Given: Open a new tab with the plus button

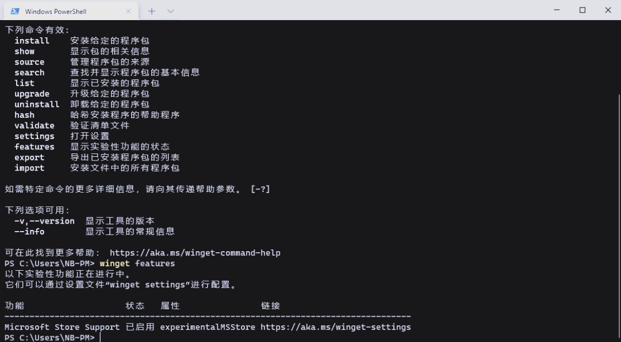Looking at the screenshot, I should click(152, 11).
